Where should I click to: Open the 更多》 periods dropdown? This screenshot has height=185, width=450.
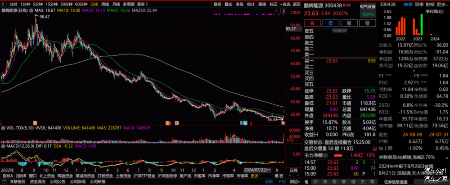click(x=142, y=5)
